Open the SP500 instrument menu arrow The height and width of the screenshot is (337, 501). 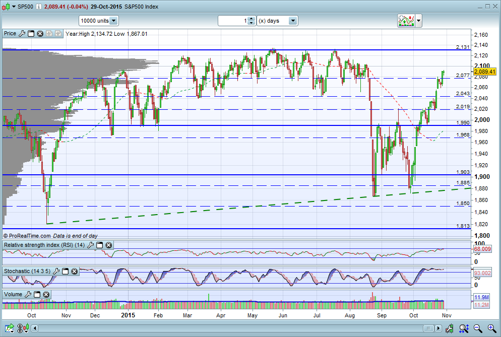click(14, 7)
